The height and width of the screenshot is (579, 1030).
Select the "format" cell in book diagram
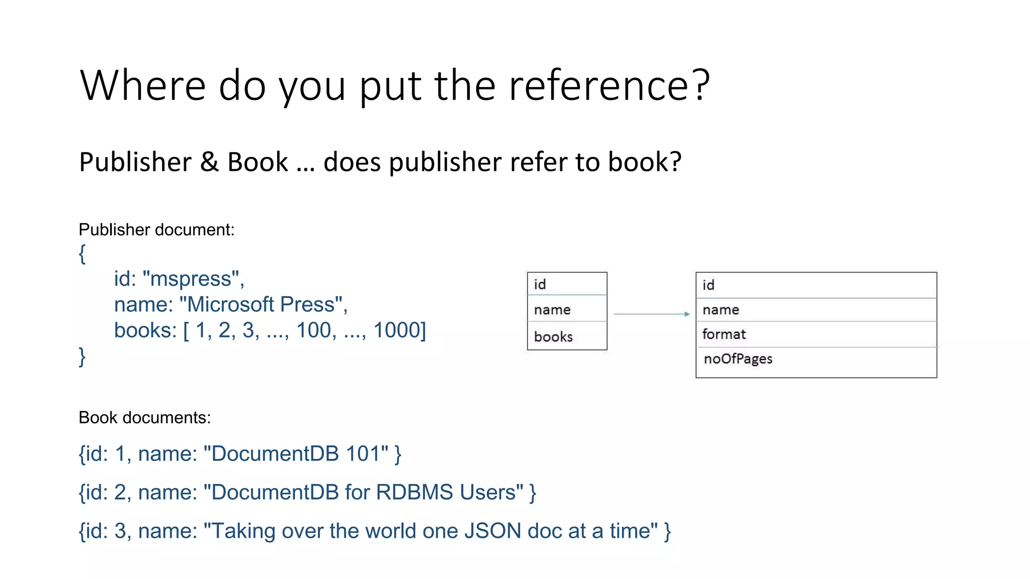[816, 334]
